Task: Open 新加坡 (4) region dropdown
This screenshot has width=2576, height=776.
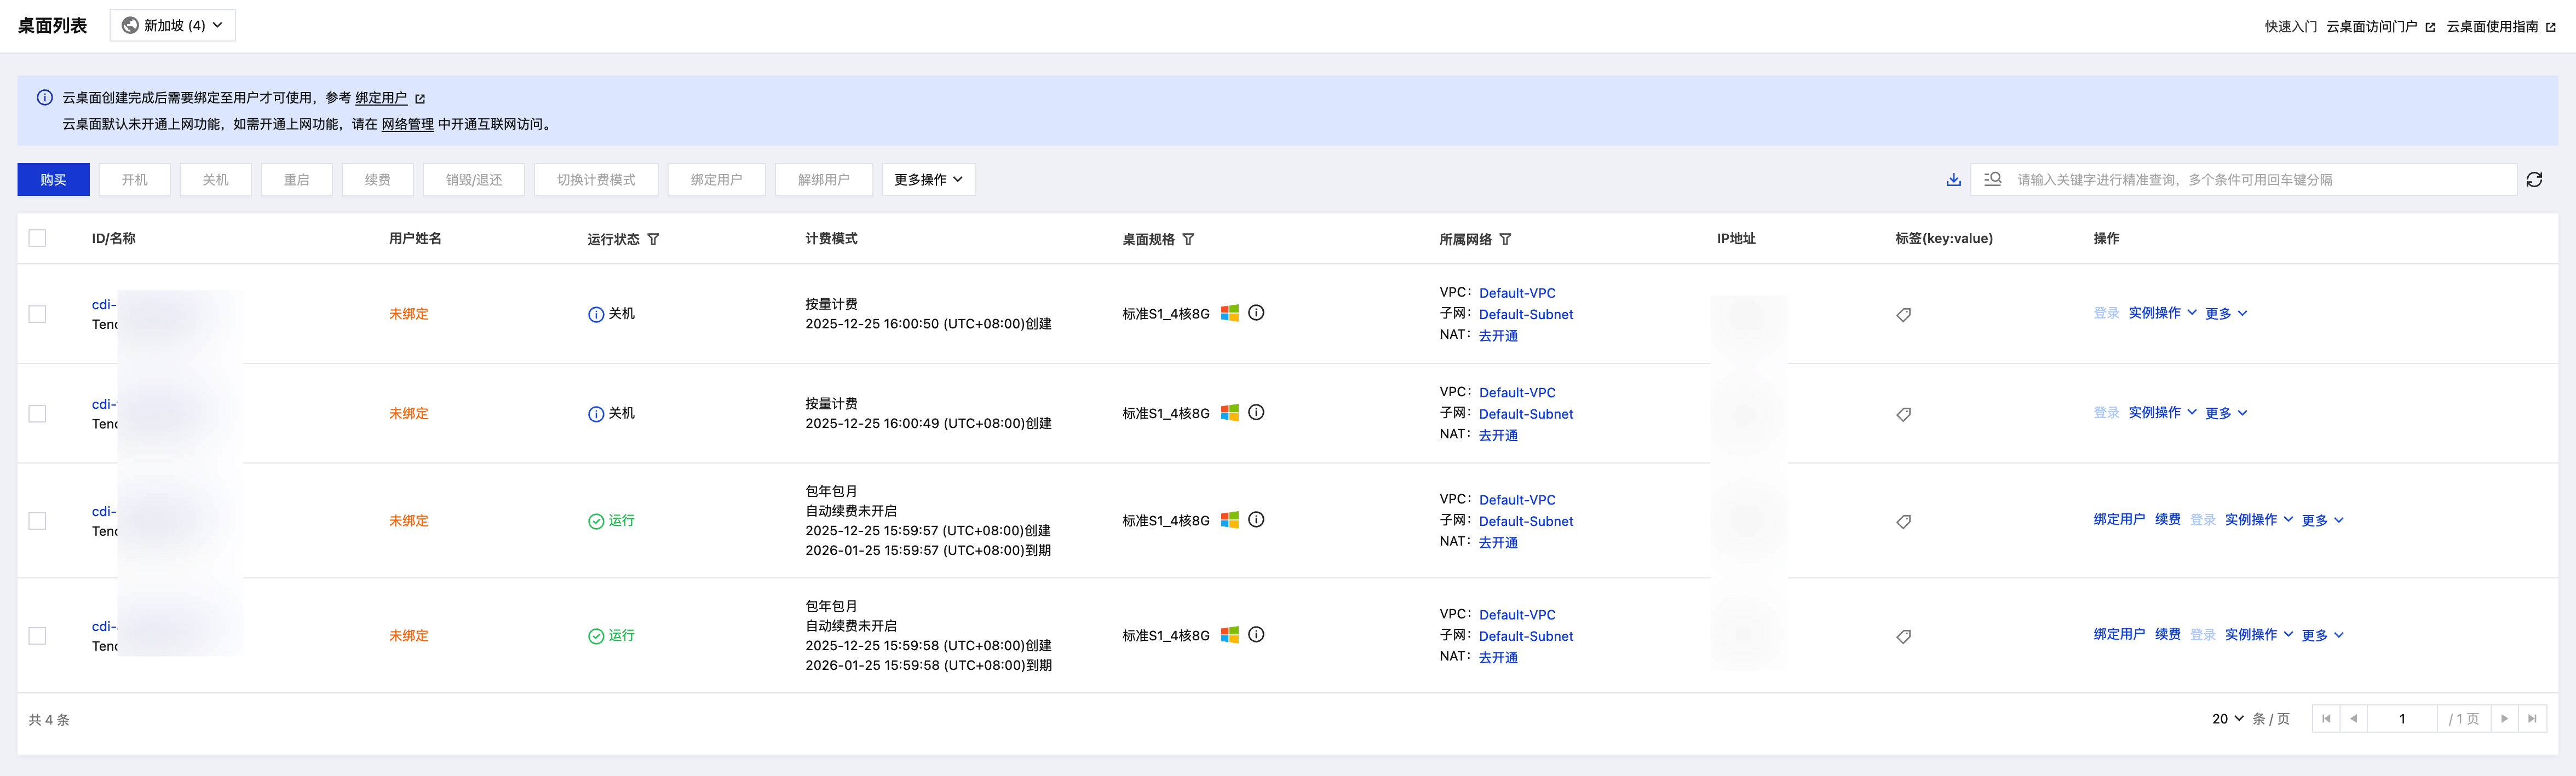Action: click(172, 26)
